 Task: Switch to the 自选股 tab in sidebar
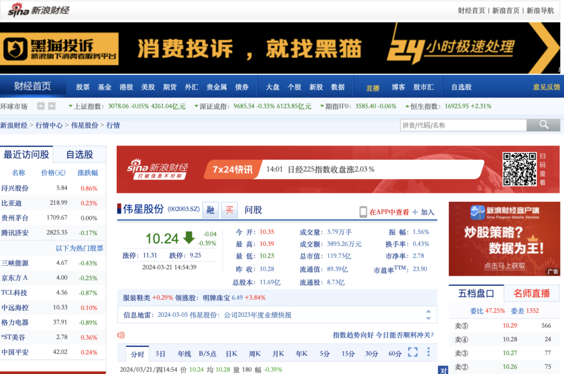pos(80,155)
